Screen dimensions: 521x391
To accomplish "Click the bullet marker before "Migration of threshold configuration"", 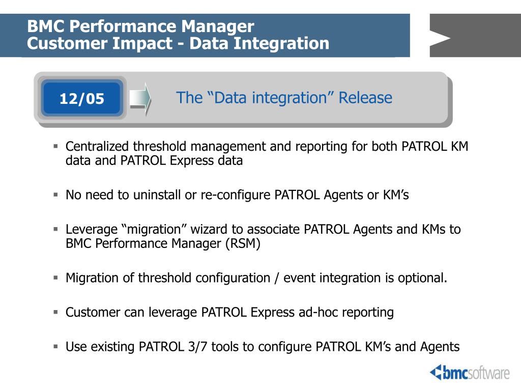I will tap(56, 278).
